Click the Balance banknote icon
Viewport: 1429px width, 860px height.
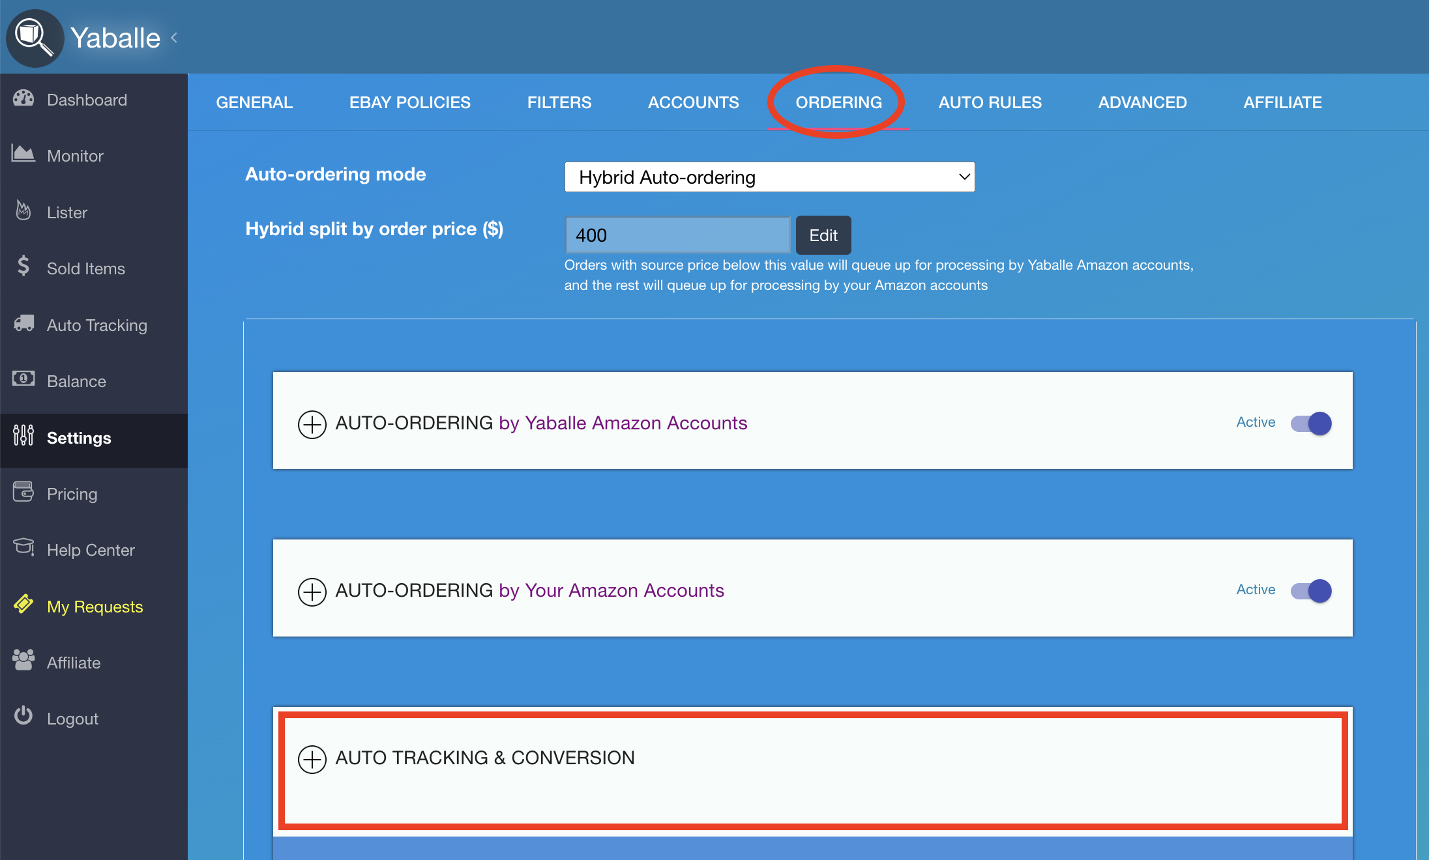pos(23,379)
